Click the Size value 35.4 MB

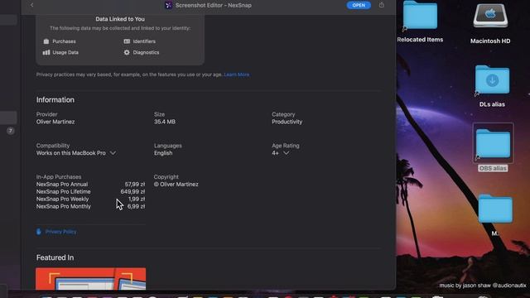(165, 122)
